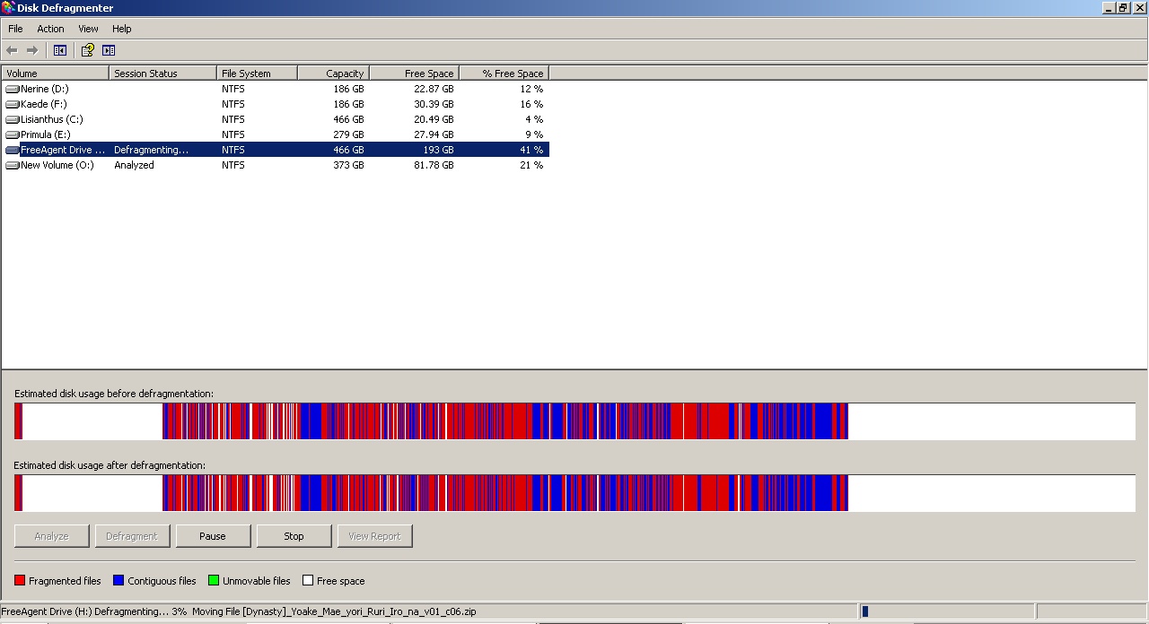The height and width of the screenshot is (624, 1149).
Task: Click the '21 %' free space percentage
Action: point(532,165)
